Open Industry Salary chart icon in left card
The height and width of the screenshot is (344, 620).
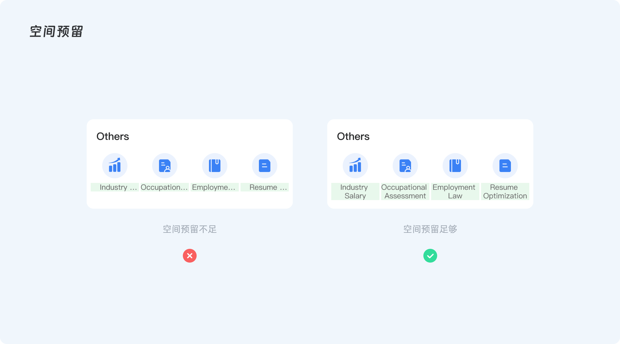tap(115, 166)
